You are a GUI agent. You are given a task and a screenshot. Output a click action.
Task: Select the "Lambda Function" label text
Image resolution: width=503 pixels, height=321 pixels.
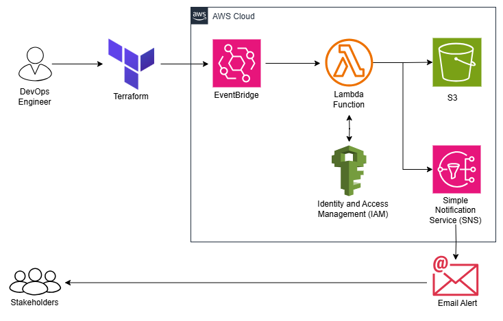click(x=349, y=99)
